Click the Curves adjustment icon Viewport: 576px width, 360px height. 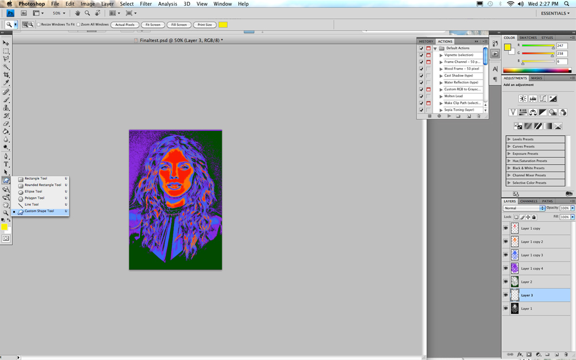tap(543, 98)
